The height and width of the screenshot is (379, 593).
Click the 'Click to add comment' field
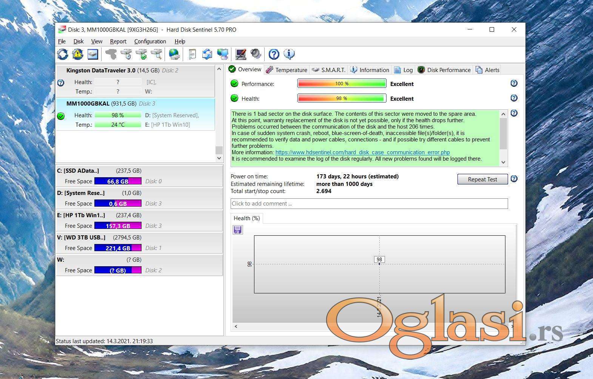369,204
